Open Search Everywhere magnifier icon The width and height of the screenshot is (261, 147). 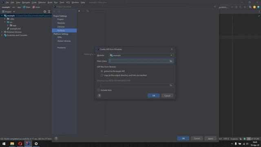click(x=250, y=7)
